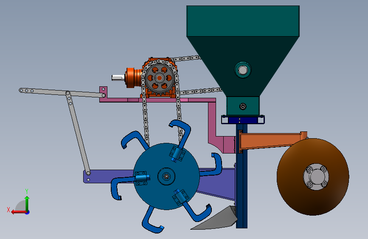
Task: Click the 'Y' axis label text
Action: 27,191
